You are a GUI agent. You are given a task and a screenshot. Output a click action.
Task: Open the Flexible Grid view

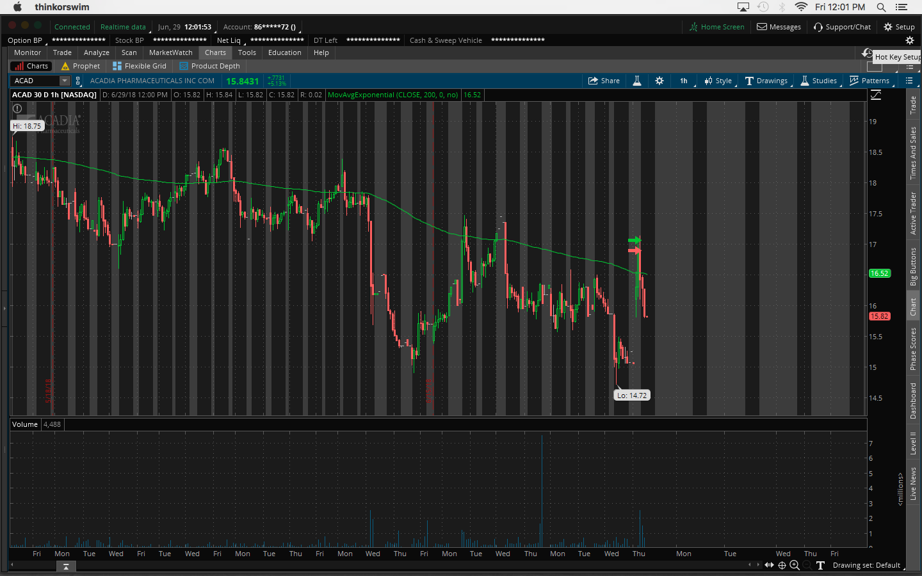click(139, 66)
